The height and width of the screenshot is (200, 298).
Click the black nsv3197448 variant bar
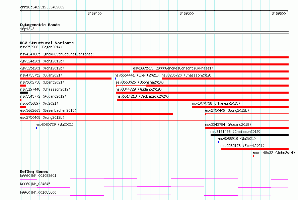pos(24,93)
